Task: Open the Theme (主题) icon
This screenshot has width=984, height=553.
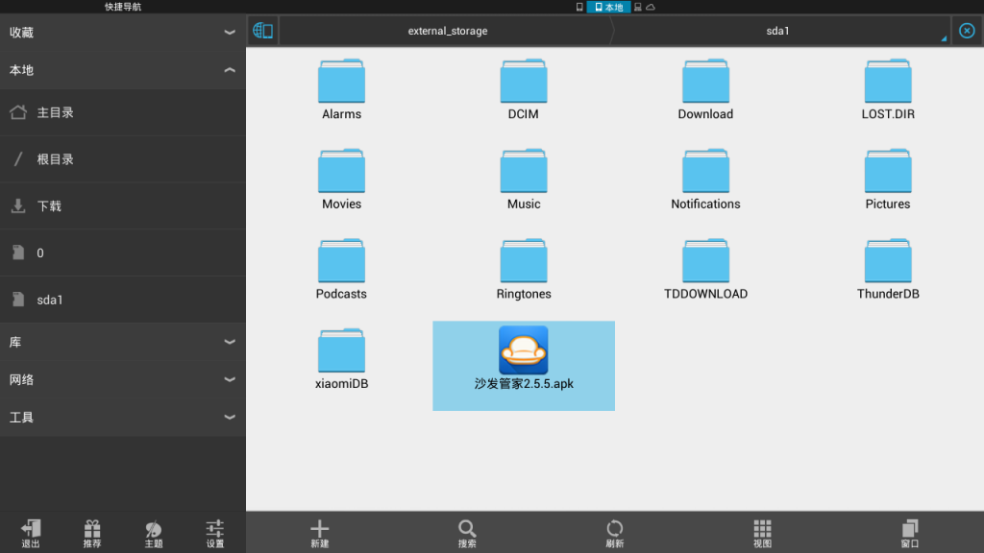Action: (x=154, y=533)
